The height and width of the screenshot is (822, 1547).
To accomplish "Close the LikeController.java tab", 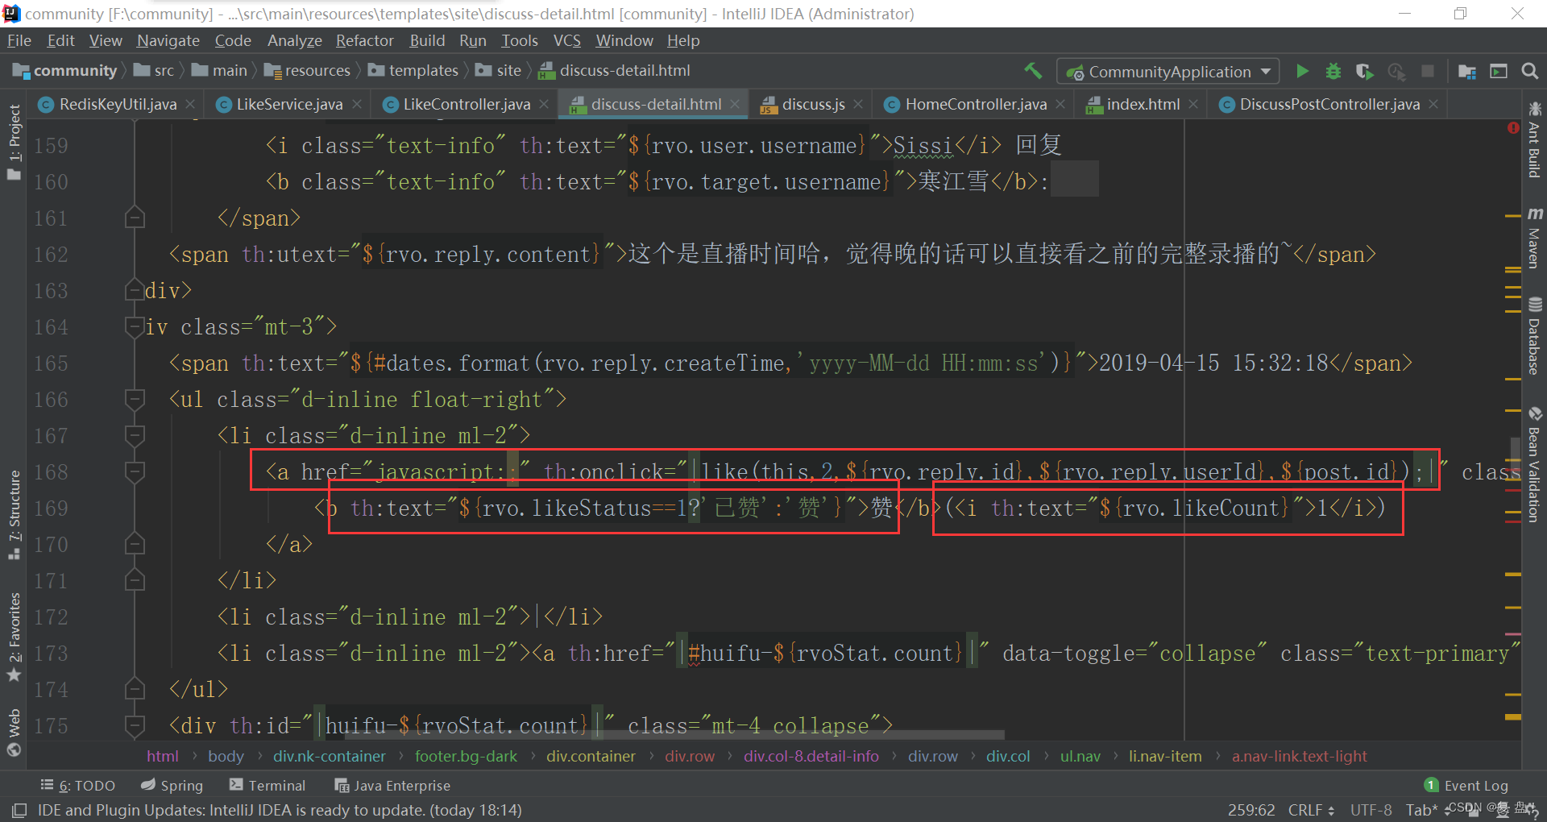I will click(x=544, y=104).
